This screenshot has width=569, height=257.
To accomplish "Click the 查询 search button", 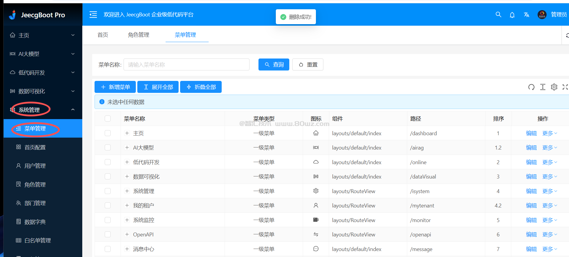I will 274,64.
